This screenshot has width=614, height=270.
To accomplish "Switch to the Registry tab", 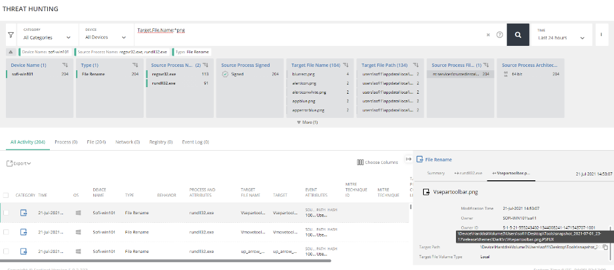I will coord(158,142).
